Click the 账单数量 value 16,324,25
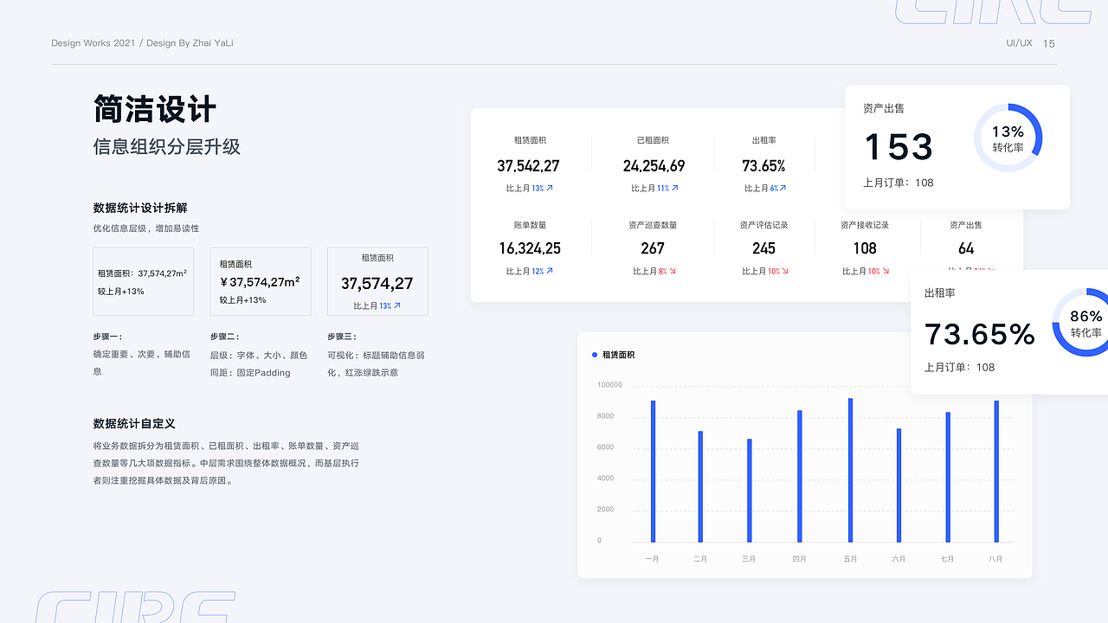Image resolution: width=1108 pixels, height=623 pixels. 530,248
